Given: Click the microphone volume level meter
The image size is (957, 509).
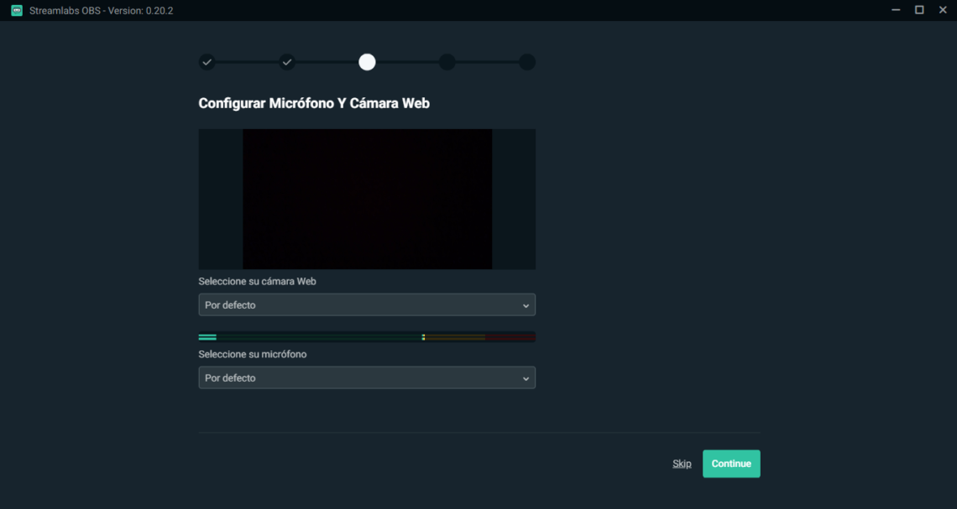Looking at the screenshot, I should click(367, 336).
